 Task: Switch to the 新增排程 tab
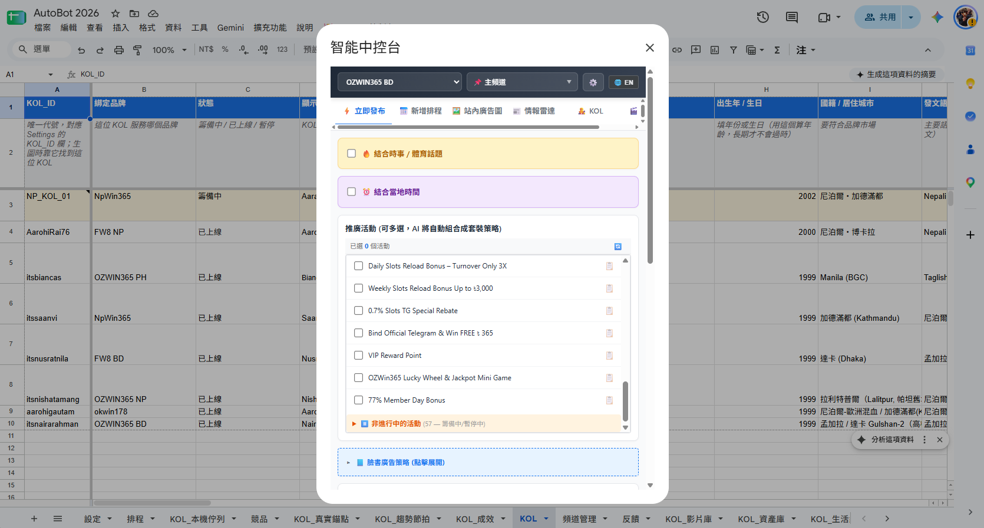coord(421,111)
